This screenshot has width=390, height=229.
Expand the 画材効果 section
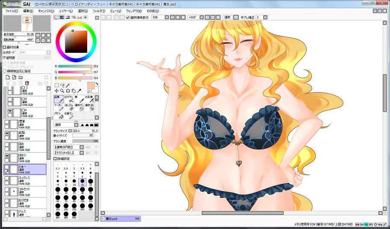coord(5,47)
